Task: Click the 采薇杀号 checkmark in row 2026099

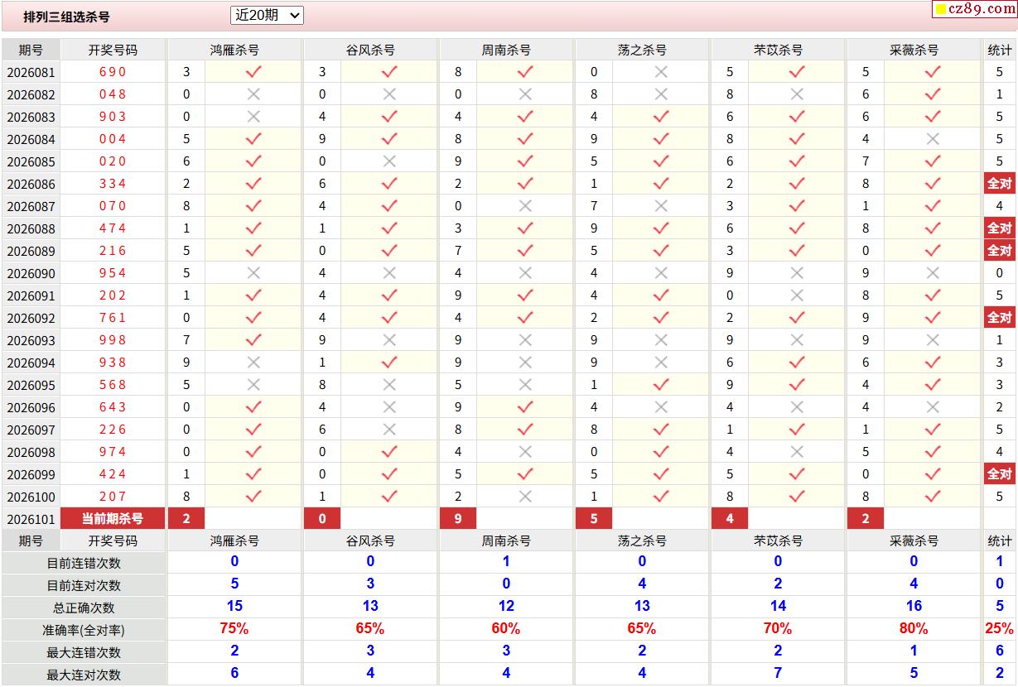Action: (933, 474)
